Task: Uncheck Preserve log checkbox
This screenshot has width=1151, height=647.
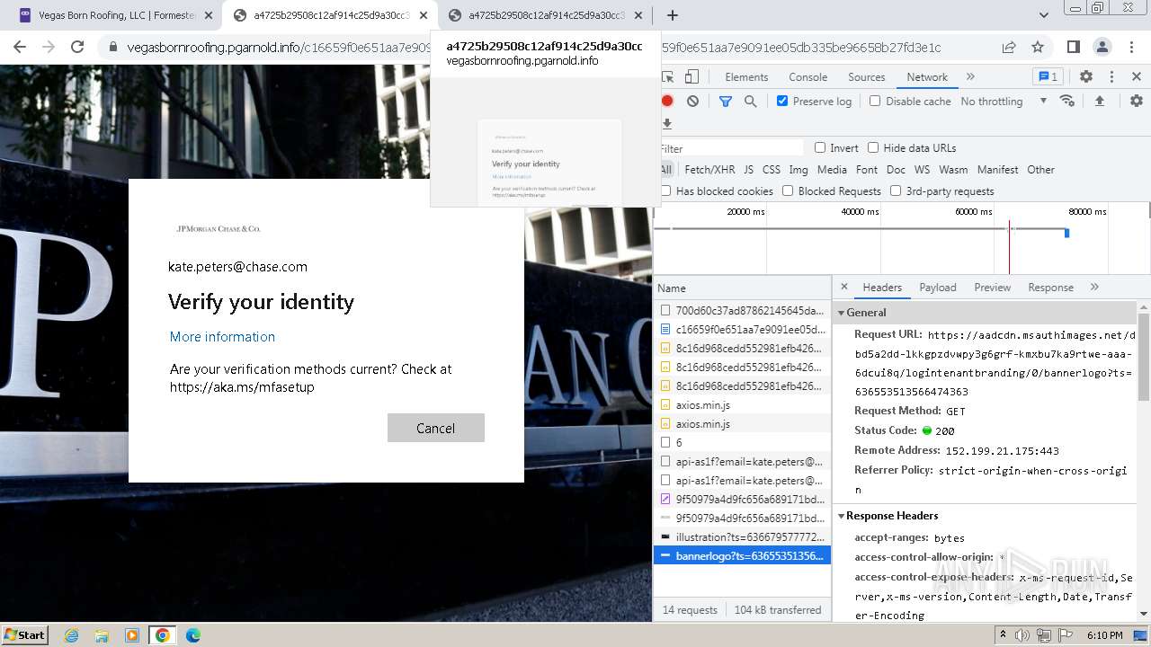Action: [x=782, y=102]
